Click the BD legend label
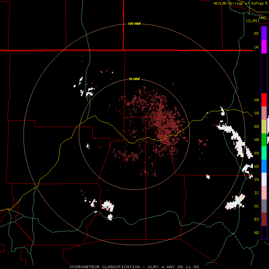 [256, 127]
